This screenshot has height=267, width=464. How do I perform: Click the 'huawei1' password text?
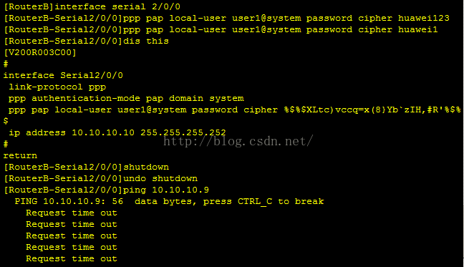[417, 29]
